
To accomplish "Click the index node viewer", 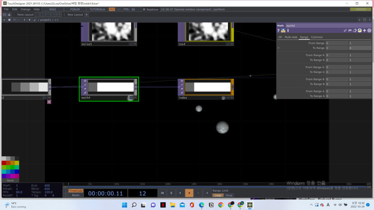I will click(x=207, y=87).
